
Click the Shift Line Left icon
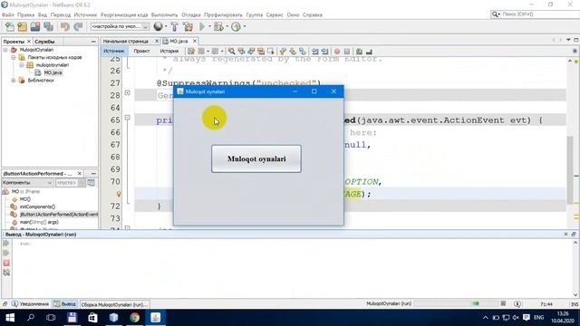click(314, 51)
